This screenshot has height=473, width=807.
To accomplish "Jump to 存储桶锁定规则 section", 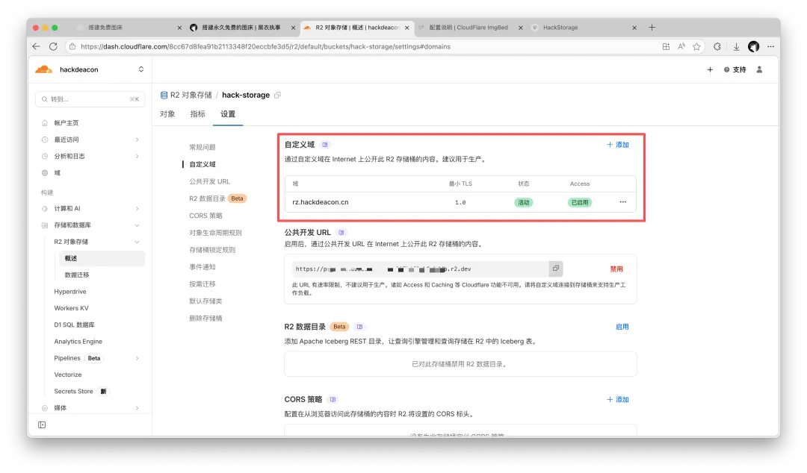I will click(212, 250).
